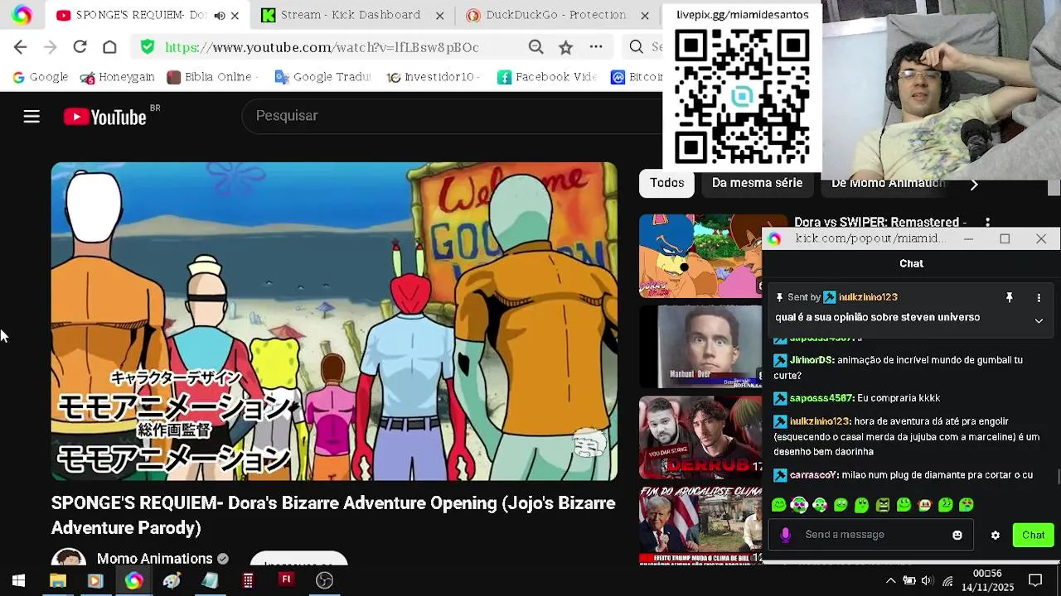Open the Facebook Video bookmark

coord(547,77)
